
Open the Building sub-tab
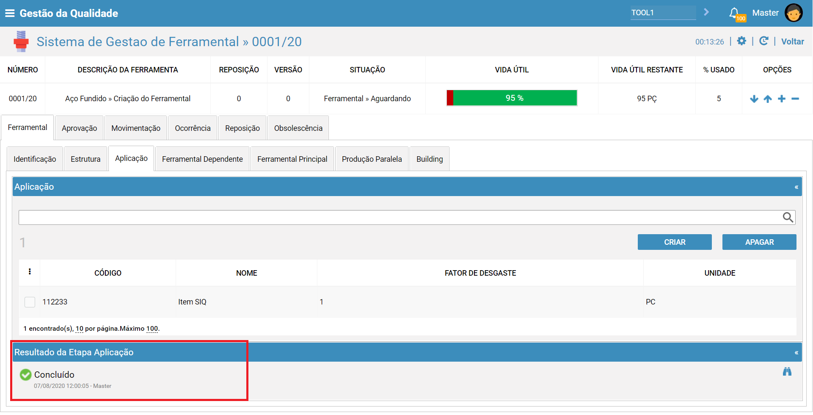tap(430, 159)
